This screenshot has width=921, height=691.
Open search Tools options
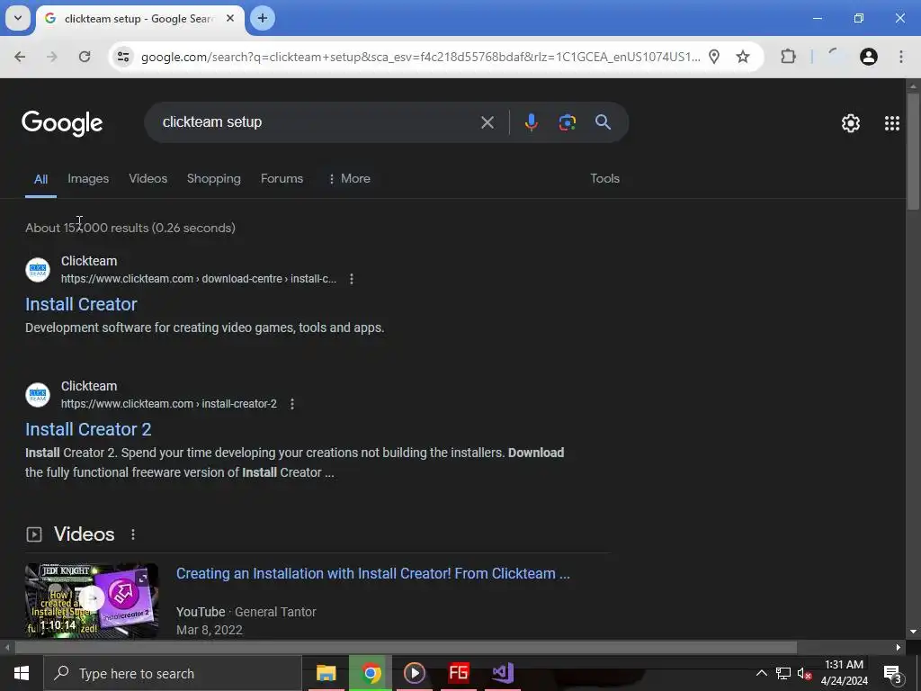[x=604, y=179]
